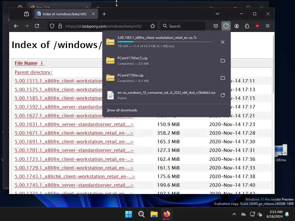Open the OneDrive cloud tray icon
This screenshot has height=221, width=295.
[x=243, y=214]
